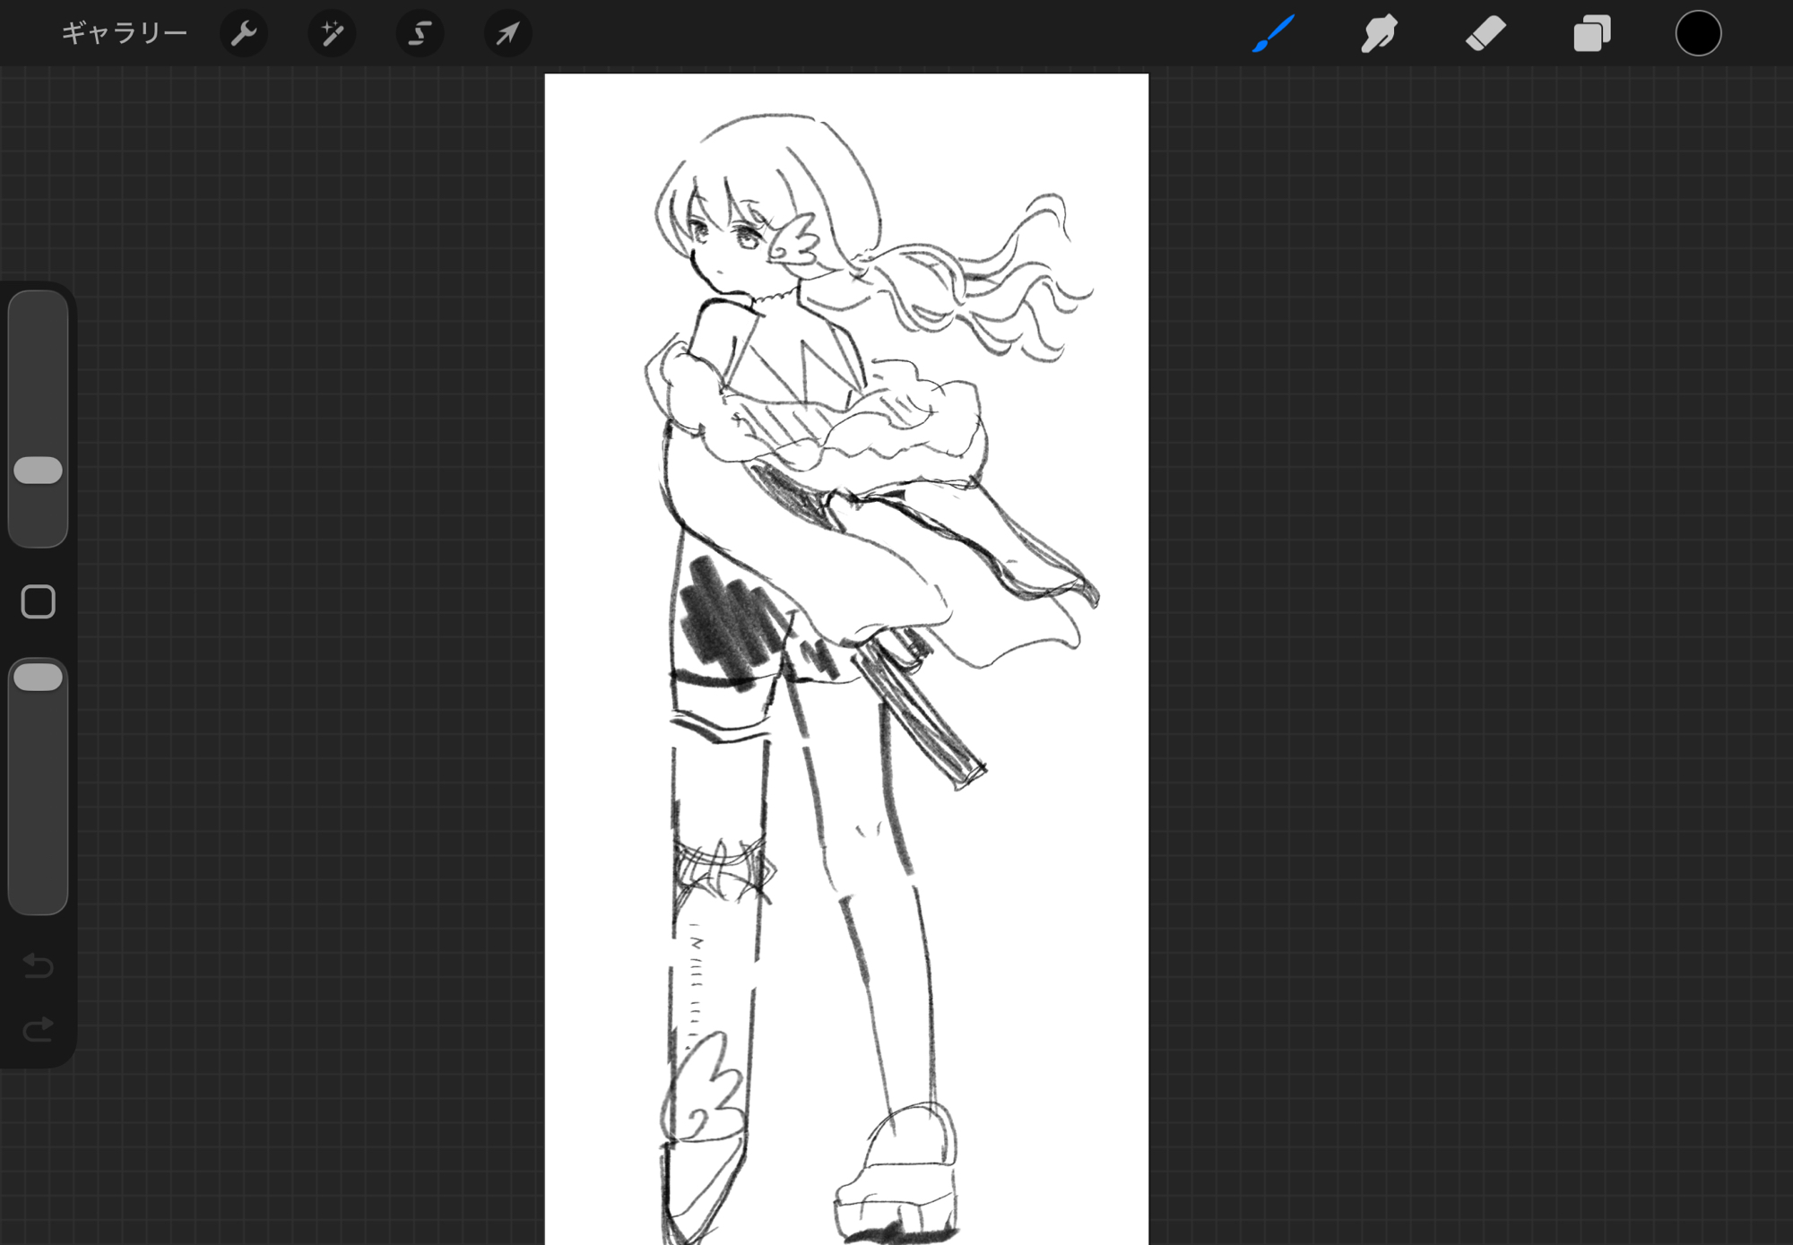1793x1245 pixels.
Task: Open the black active color swatch
Action: 1698,34
